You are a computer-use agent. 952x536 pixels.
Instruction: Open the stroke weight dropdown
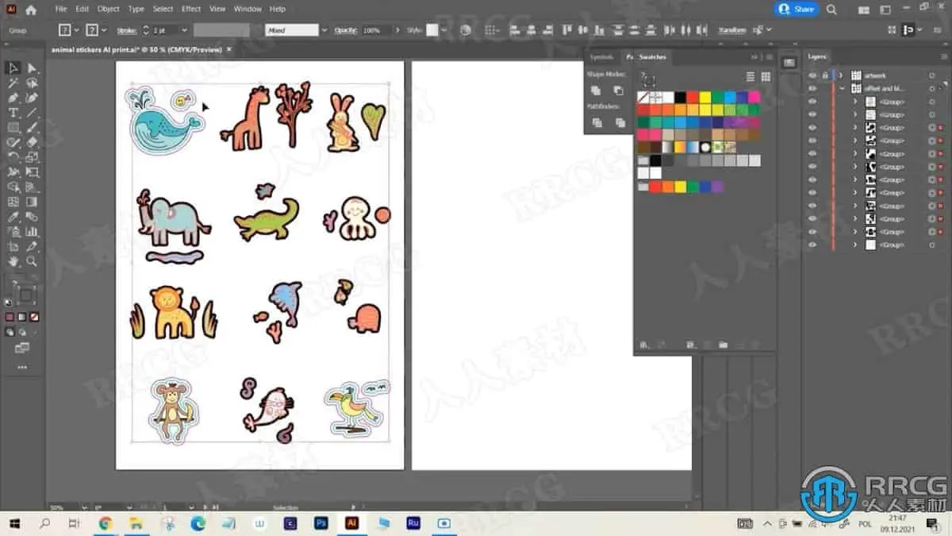tap(184, 30)
